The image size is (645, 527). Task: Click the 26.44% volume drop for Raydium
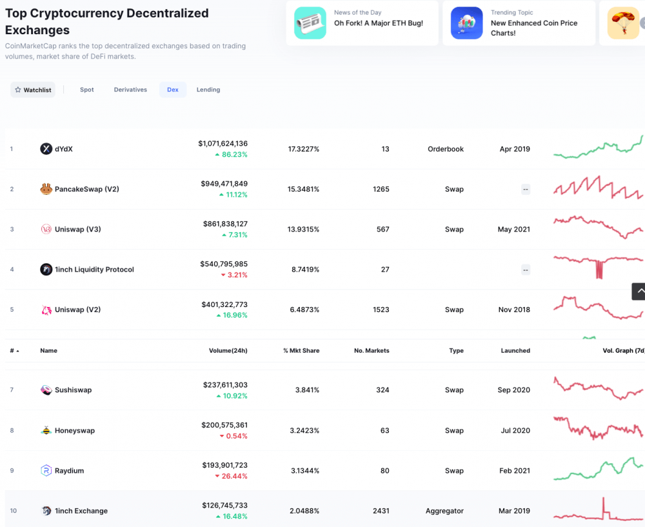pyautogui.click(x=231, y=476)
